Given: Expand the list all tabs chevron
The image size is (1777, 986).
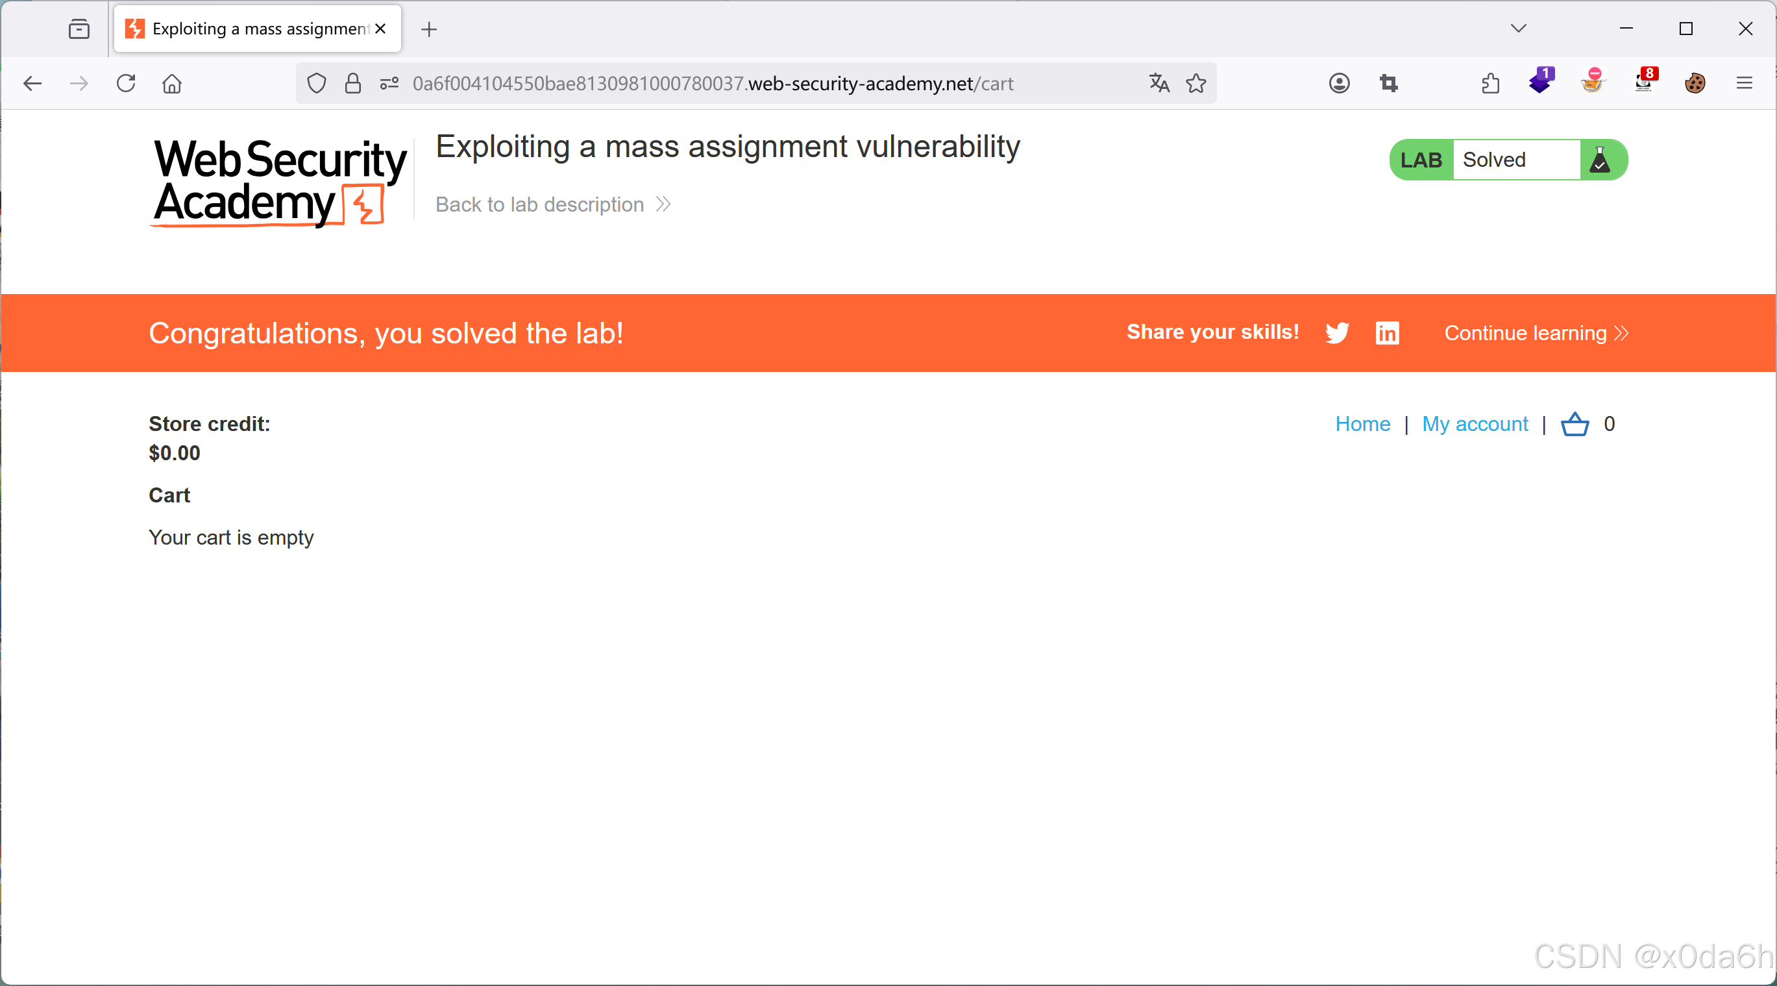Looking at the screenshot, I should (1517, 29).
